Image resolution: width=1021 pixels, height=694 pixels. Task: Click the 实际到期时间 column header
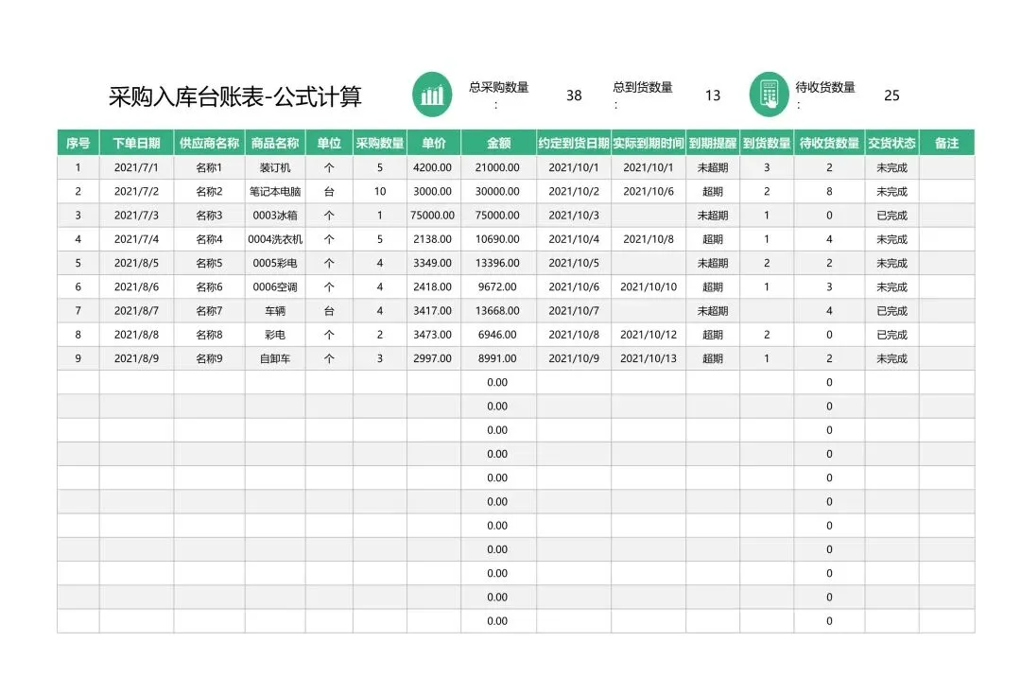pyautogui.click(x=649, y=143)
